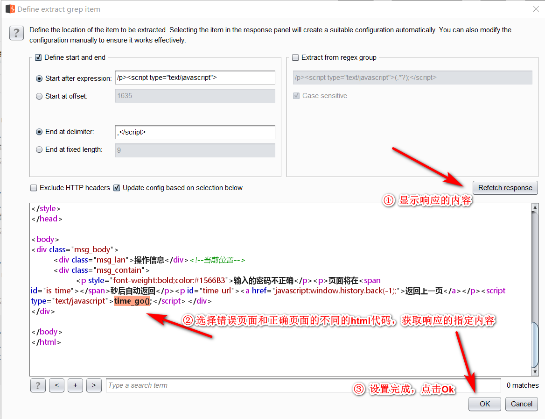This screenshot has height=419, width=545.
Task: Click the plus search options button
Action: [76, 385]
